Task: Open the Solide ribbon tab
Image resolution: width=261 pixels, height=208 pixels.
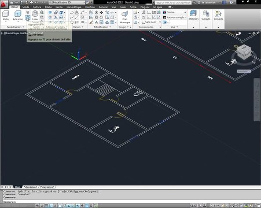Action: point(25,7)
